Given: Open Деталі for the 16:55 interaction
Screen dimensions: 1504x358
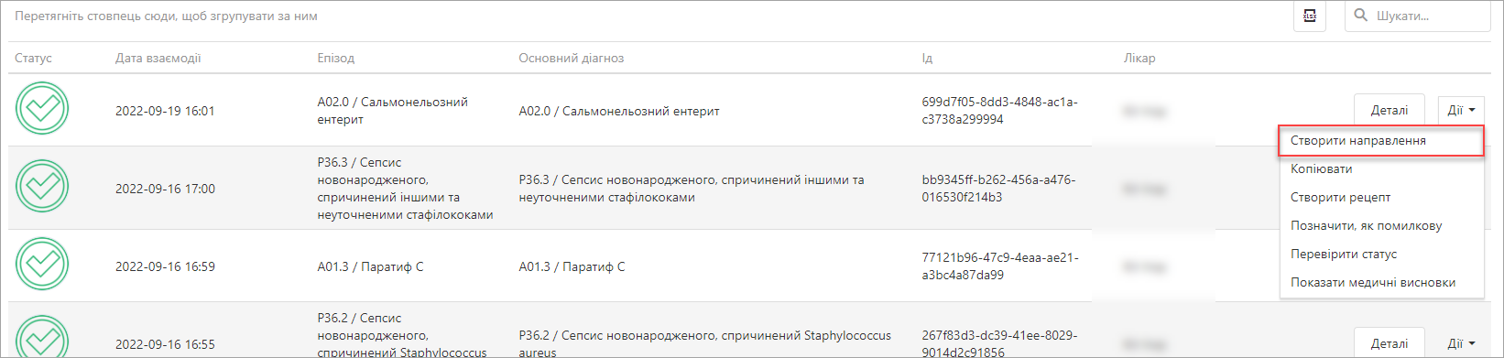Looking at the screenshot, I should pyautogui.click(x=1390, y=343).
